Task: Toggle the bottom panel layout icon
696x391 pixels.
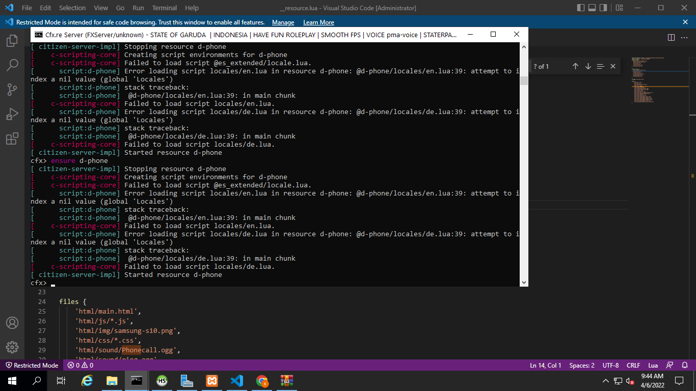Action: [x=592, y=8]
